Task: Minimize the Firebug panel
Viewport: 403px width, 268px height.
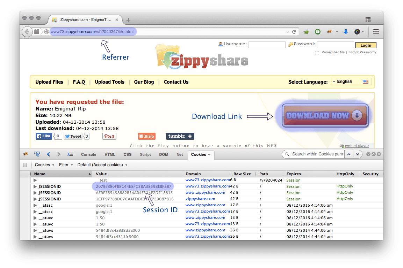Action: 368,154
